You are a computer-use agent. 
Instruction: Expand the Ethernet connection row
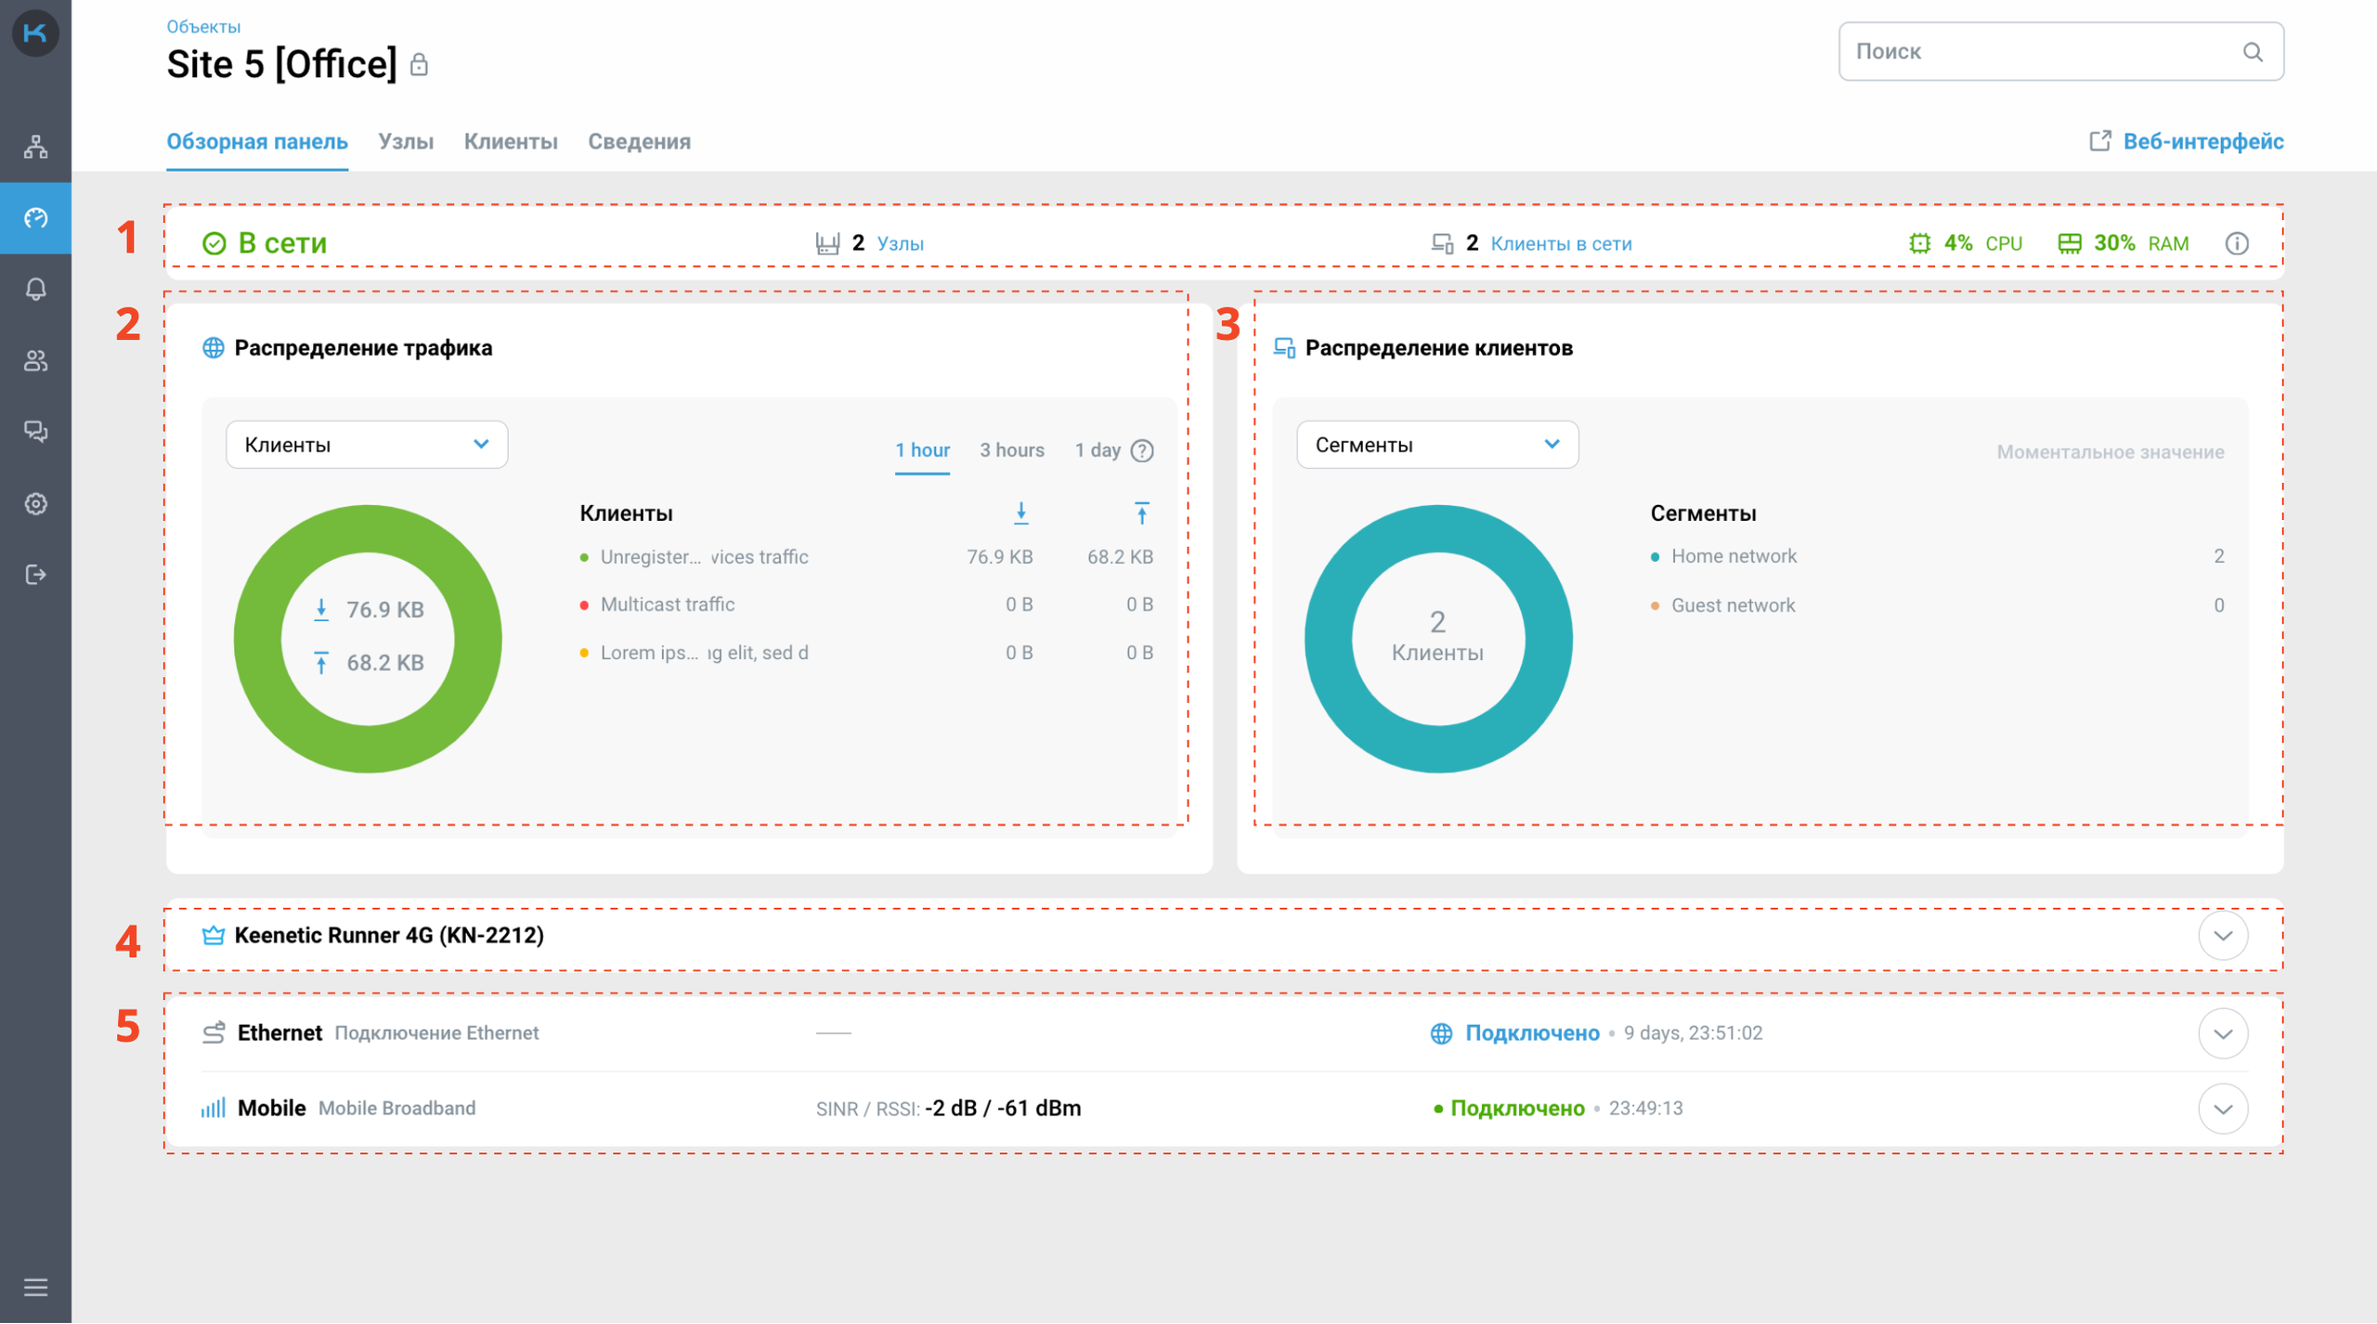[x=2222, y=1033]
